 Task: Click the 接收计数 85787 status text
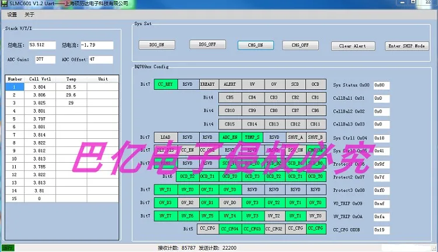176,248
